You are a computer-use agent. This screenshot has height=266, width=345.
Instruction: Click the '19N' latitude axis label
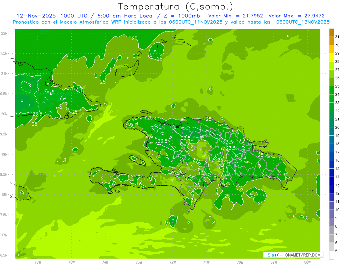tap(4, 154)
